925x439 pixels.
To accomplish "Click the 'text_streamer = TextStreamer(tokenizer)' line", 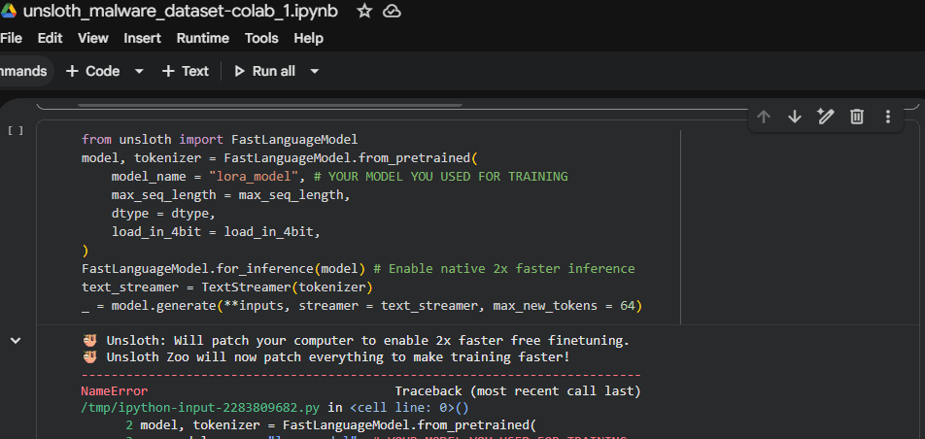I will pyautogui.click(x=227, y=287).
